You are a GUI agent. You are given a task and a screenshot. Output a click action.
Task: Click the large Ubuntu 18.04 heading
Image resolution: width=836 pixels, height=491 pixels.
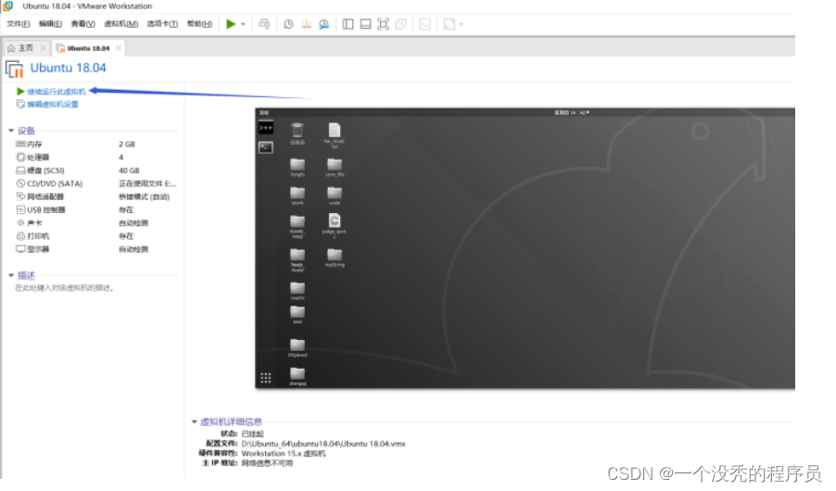click(68, 68)
